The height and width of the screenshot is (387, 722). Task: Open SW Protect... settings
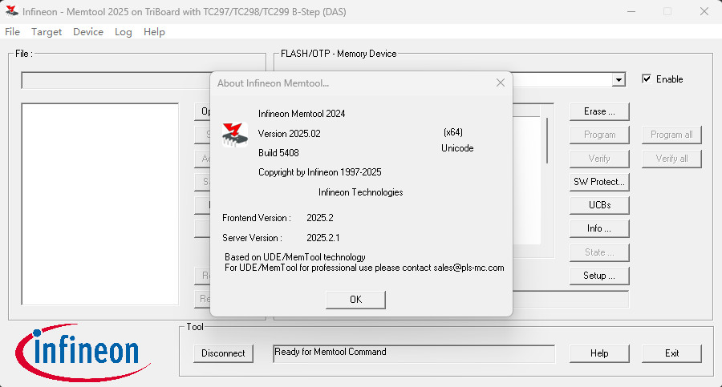coord(599,182)
